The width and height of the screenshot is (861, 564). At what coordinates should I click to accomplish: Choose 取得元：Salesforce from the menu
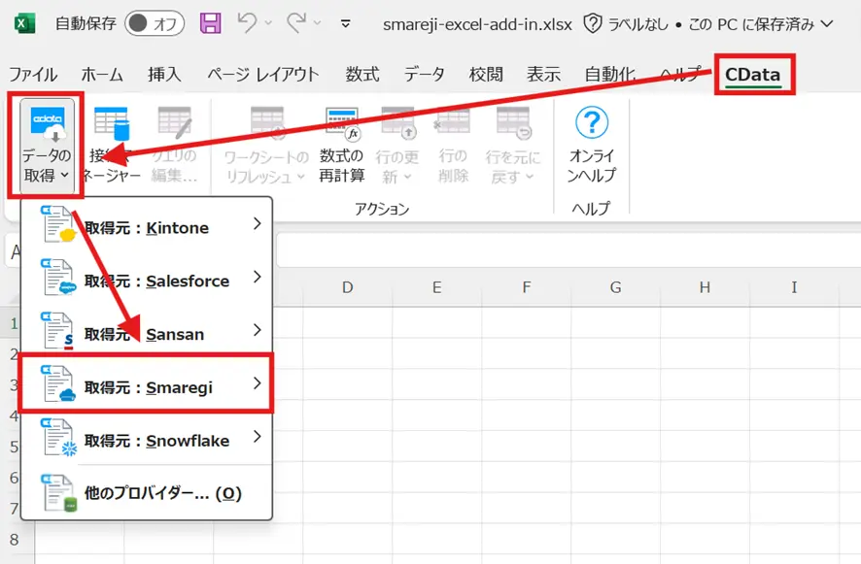[x=147, y=278]
